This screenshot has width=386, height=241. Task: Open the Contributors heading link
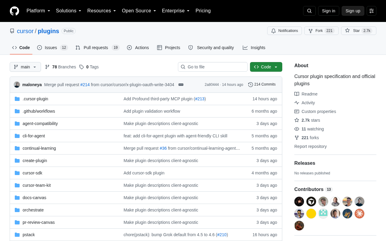(x=313, y=189)
